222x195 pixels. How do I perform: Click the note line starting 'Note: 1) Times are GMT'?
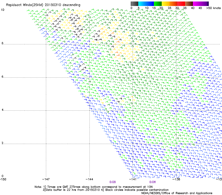pos(93,187)
